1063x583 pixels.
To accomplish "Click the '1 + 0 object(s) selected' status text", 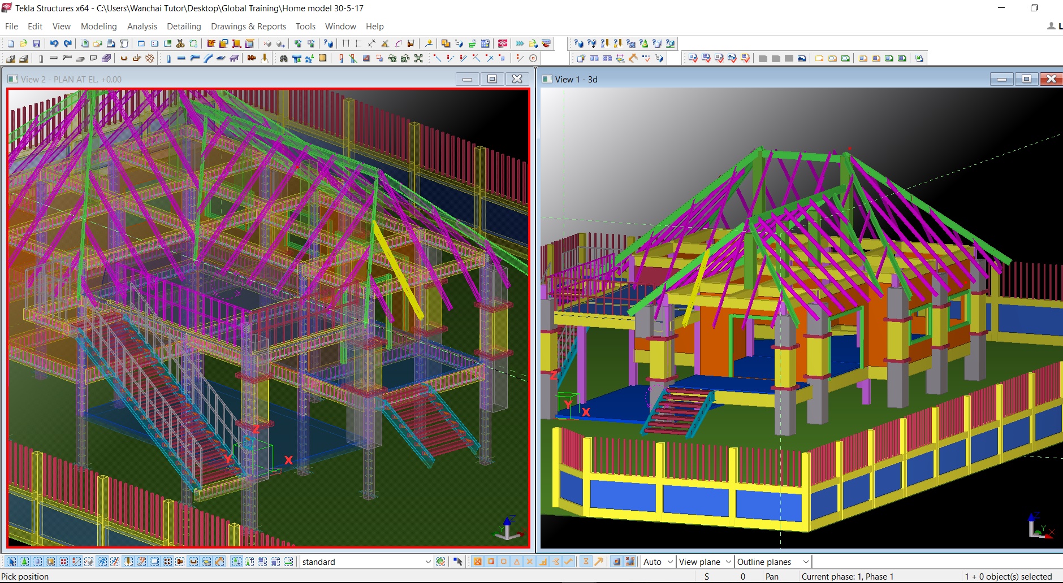I will (1008, 576).
